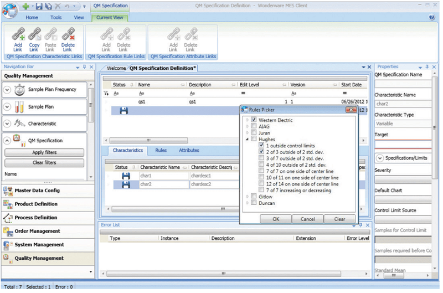Image resolution: width=443 pixels, height=293 pixels.
Task: Expand the Juran rule group
Action: click(x=248, y=133)
